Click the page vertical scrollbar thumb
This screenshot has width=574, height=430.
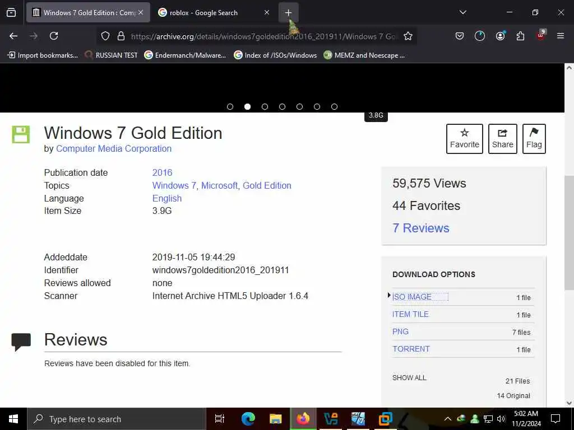tap(569, 232)
